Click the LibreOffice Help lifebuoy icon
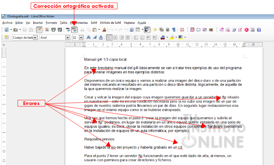The height and width of the screenshot is (165, 274). (182, 30)
